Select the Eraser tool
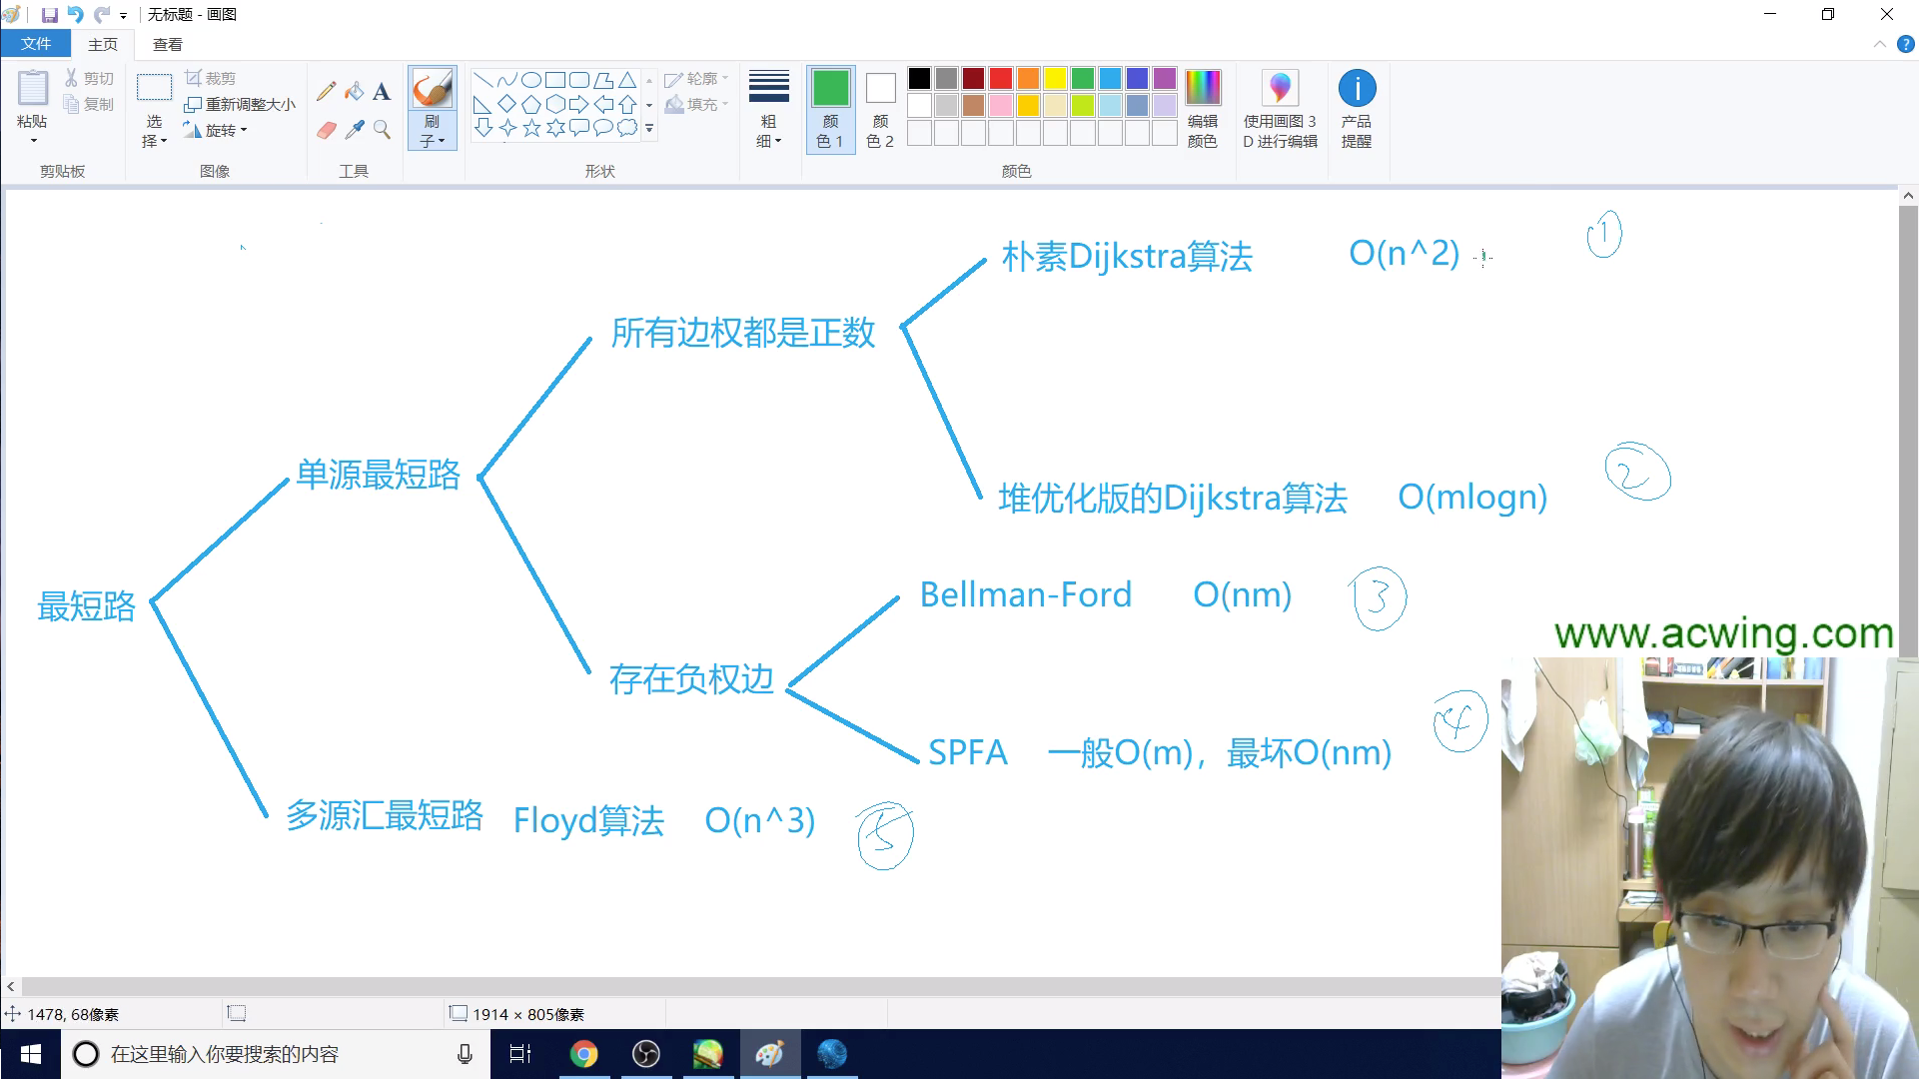This screenshot has width=1919, height=1079. click(326, 130)
